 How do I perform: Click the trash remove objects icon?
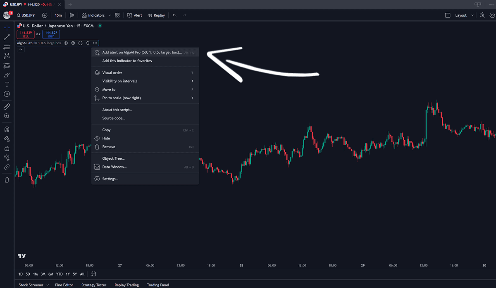7,180
